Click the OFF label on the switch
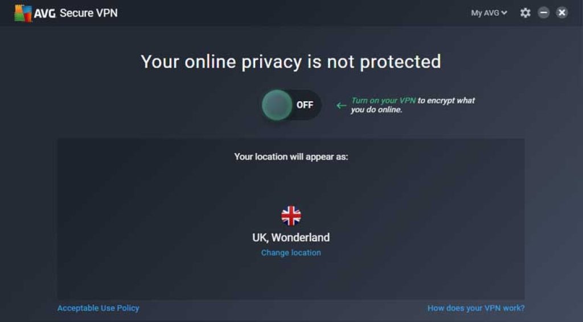 coord(305,105)
